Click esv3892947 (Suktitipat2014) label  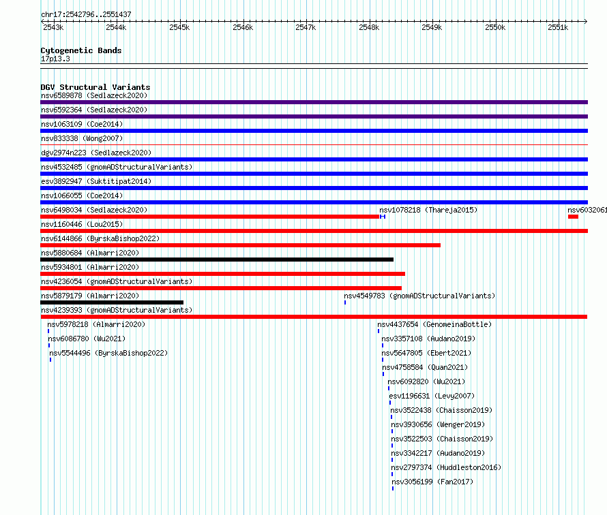96,181
